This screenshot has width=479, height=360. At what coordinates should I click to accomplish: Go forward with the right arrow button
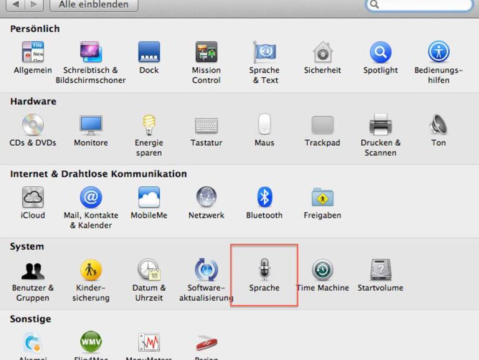pyautogui.click(x=34, y=5)
